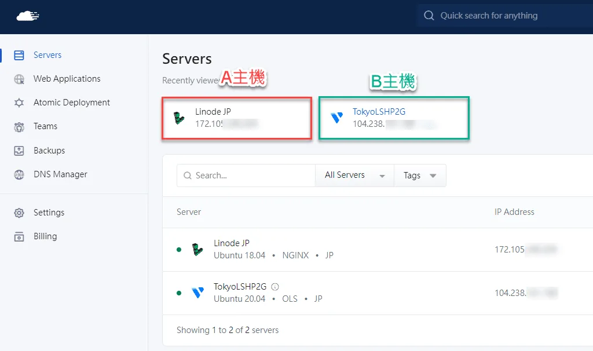The width and height of the screenshot is (593, 351).
Task: Click the Teams people icon
Action: (x=19, y=127)
